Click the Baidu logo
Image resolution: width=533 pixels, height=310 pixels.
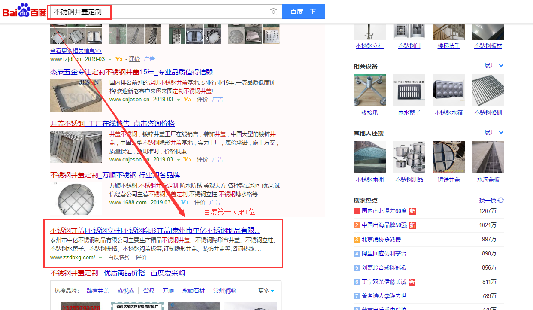24,11
